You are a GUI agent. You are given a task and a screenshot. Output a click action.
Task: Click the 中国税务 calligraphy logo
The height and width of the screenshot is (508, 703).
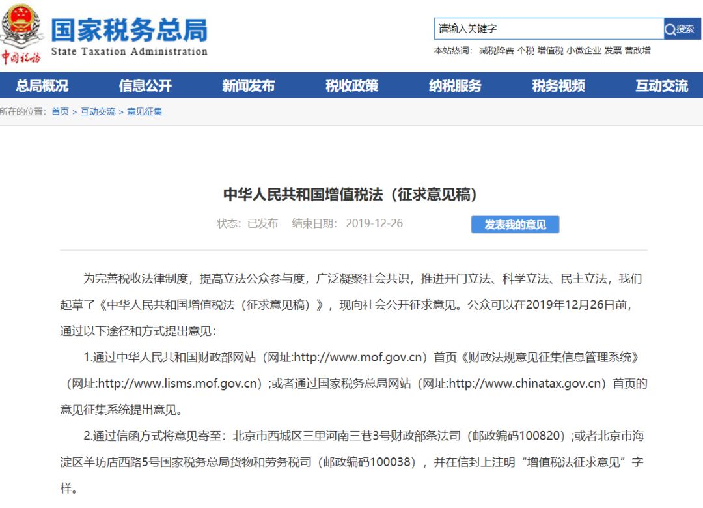pyautogui.click(x=21, y=57)
